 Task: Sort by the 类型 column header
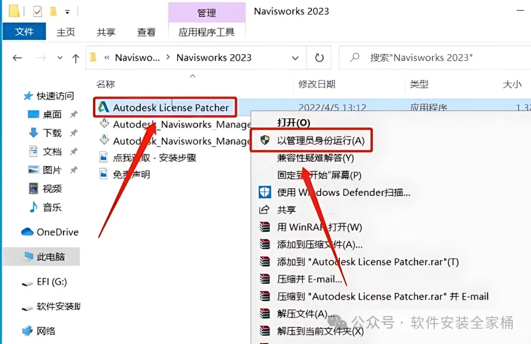click(419, 84)
